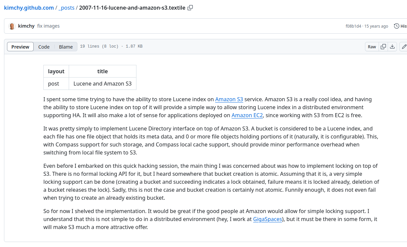Open the Raw file view
Screen dimensions: 407x247
[x=372, y=47]
